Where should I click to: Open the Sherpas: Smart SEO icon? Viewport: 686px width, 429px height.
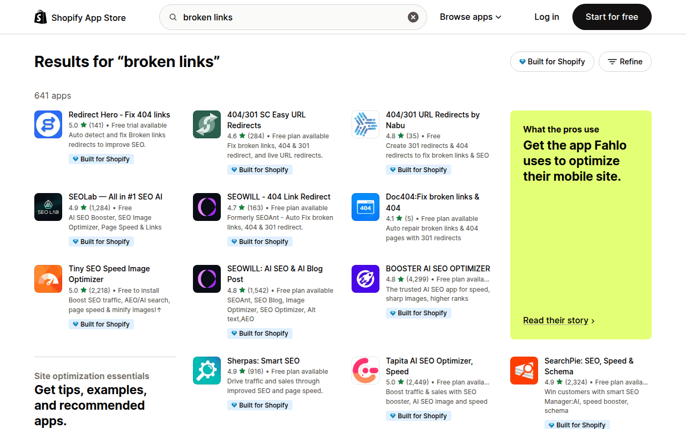click(x=207, y=371)
